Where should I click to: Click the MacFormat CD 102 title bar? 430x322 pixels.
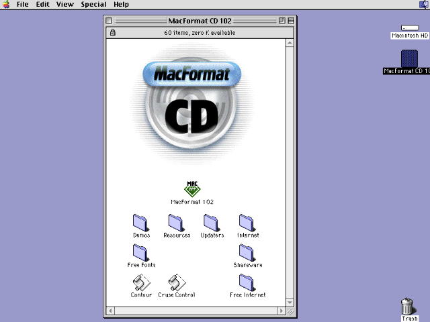[200, 21]
